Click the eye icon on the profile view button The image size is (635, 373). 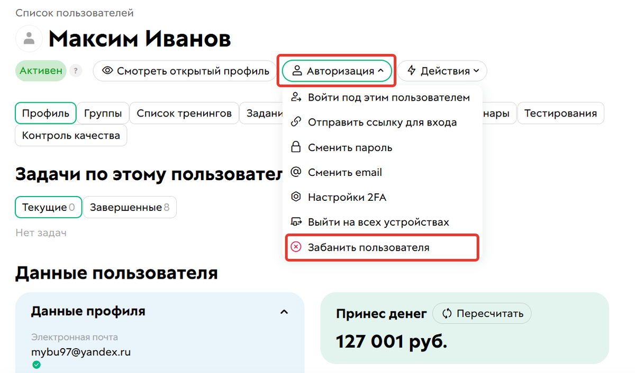pyautogui.click(x=108, y=70)
